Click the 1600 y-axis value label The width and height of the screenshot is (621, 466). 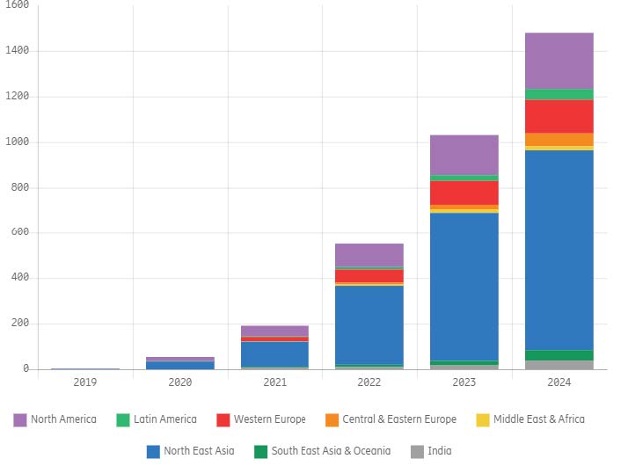(18, 5)
